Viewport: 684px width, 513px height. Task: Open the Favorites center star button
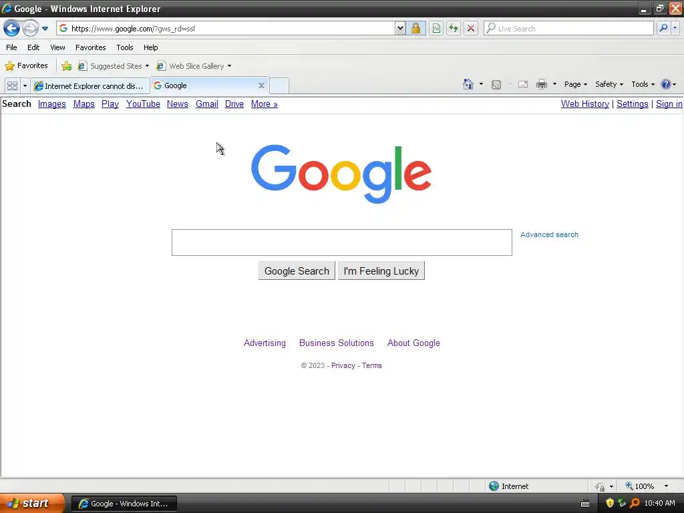26,66
